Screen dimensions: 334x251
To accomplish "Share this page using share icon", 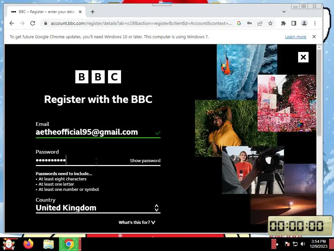I will coord(260,23).
